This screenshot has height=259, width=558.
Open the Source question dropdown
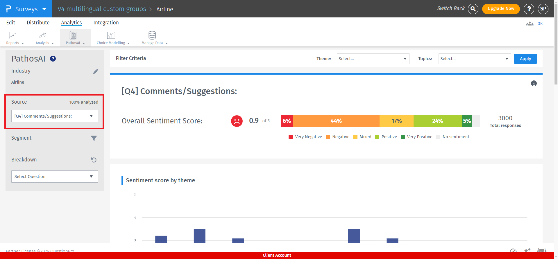click(x=55, y=116)
